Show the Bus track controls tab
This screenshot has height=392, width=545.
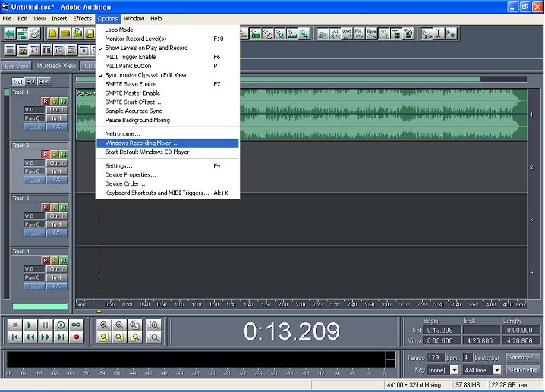(x=44, y=82)
